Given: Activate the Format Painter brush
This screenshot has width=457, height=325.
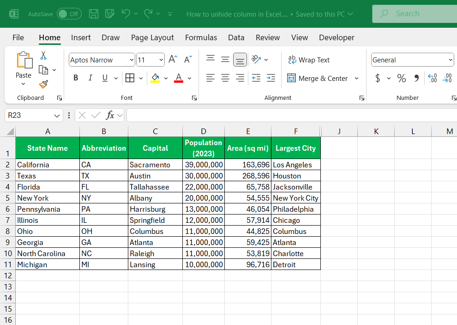Looking at the screenshot, I should pyautogui.click(x=43, y=84).
